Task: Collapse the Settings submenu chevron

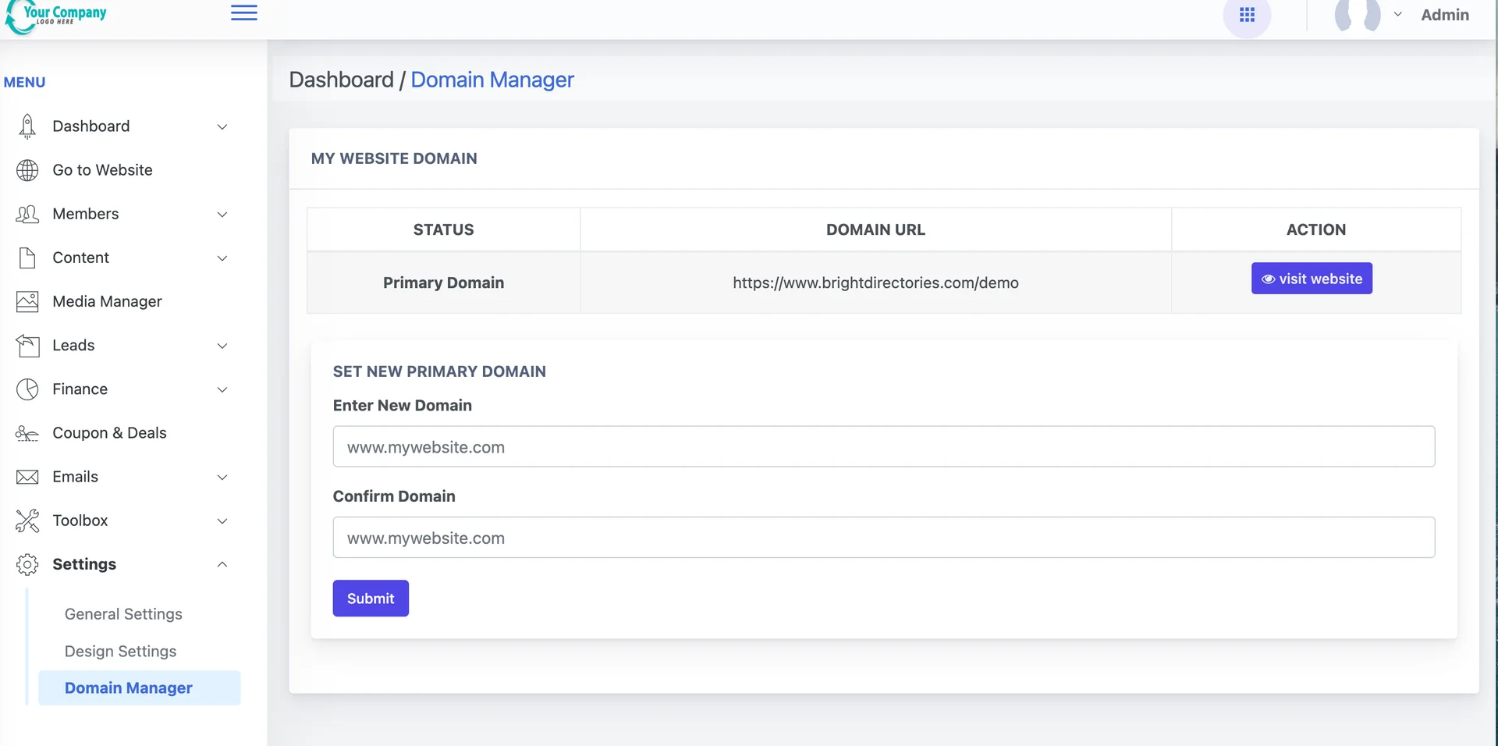Action: click(222, 564)
